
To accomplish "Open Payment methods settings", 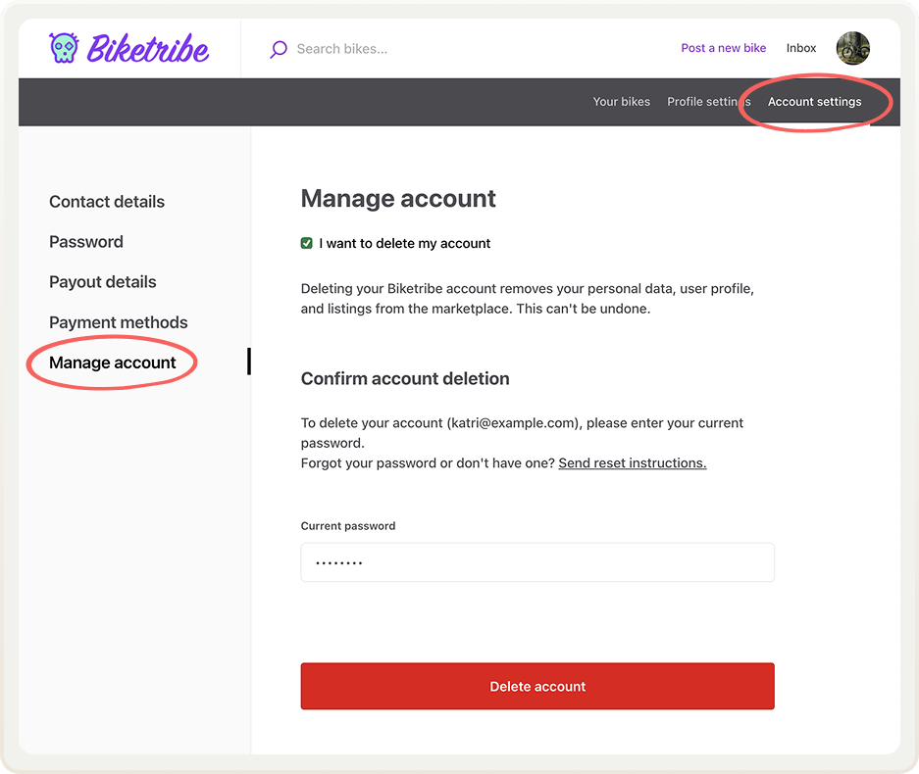I will (x=118, y=322).
